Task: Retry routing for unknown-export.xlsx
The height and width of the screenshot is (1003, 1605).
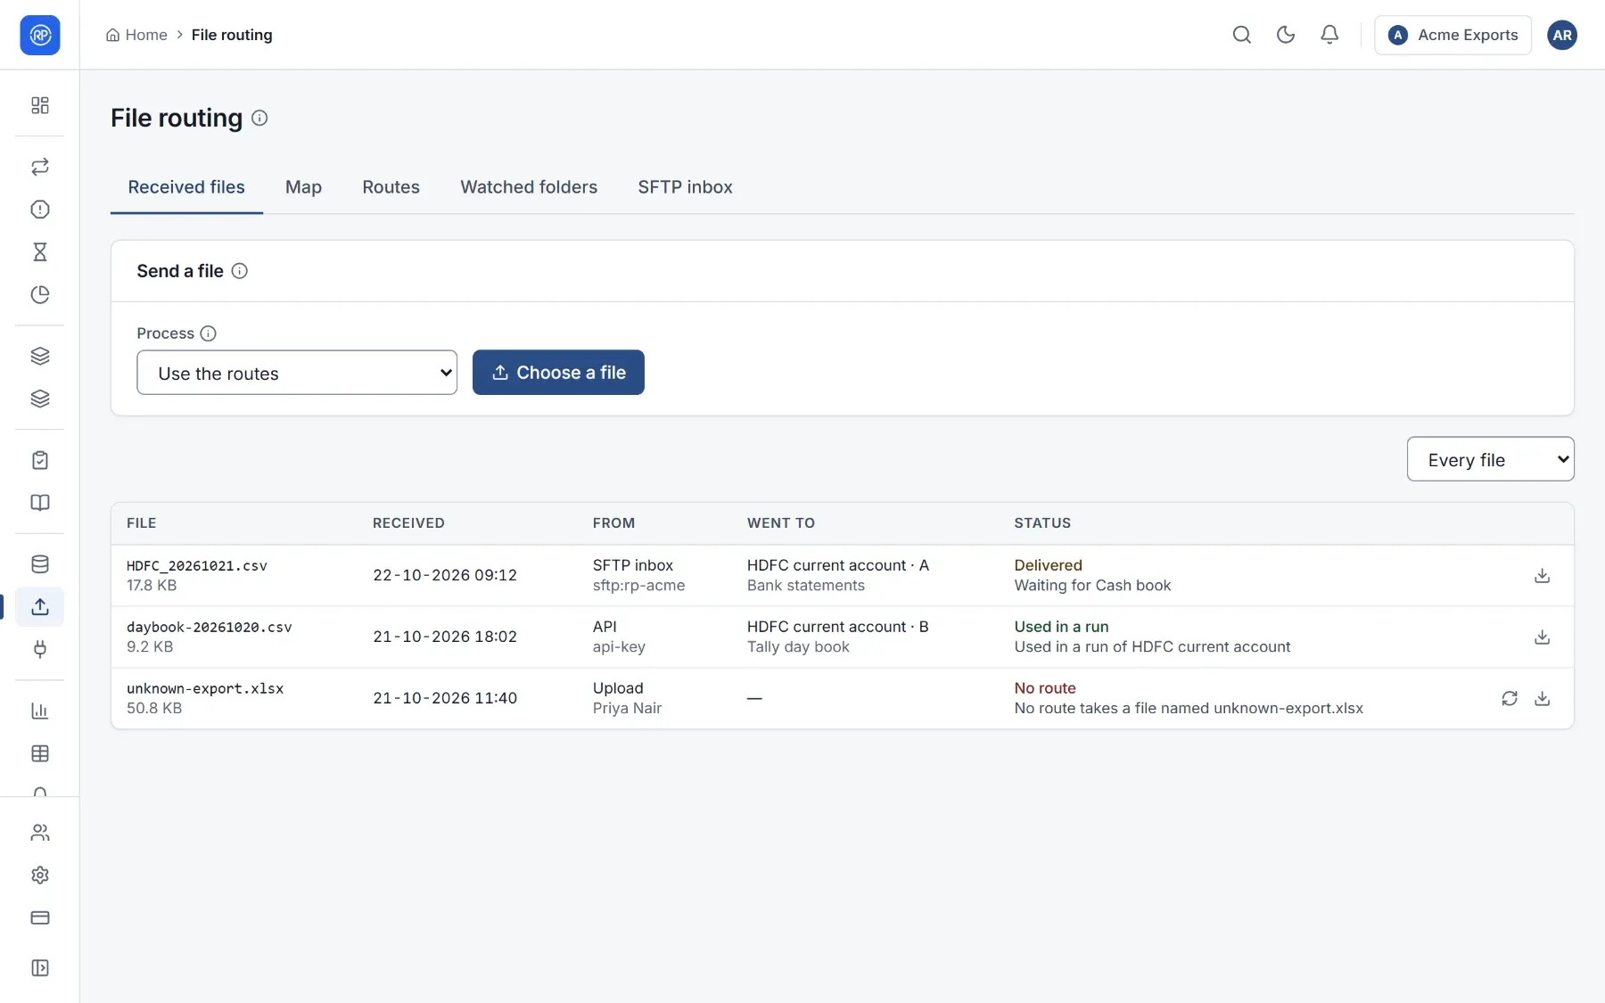Action: point(1510,699)
